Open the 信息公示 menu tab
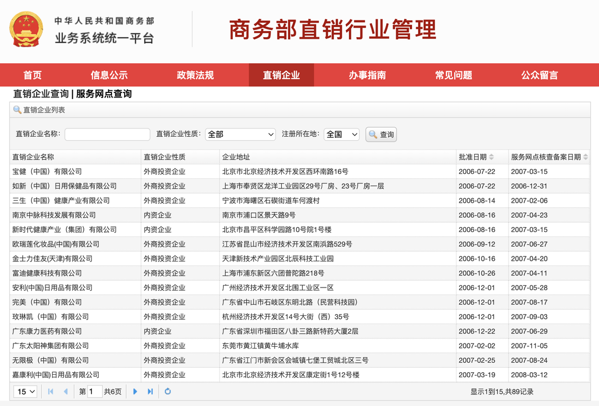Viewport: 599px width, 406px height. click(x=109, y=75)
